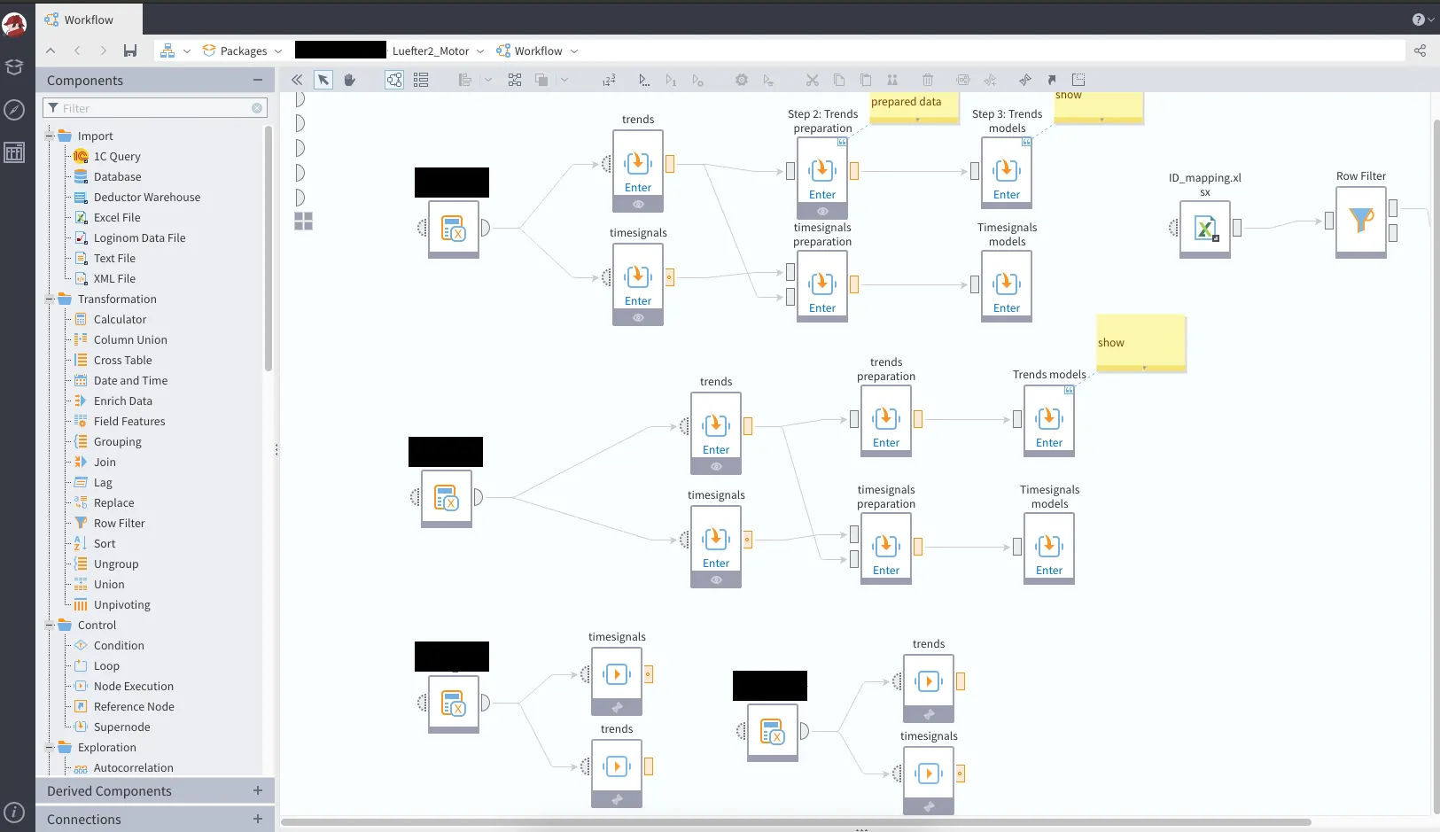The height and width of the screenshot is (832, 1440).
Task: Click the auto-layout nodes toolbar icon
Action: tap(515, 80)
